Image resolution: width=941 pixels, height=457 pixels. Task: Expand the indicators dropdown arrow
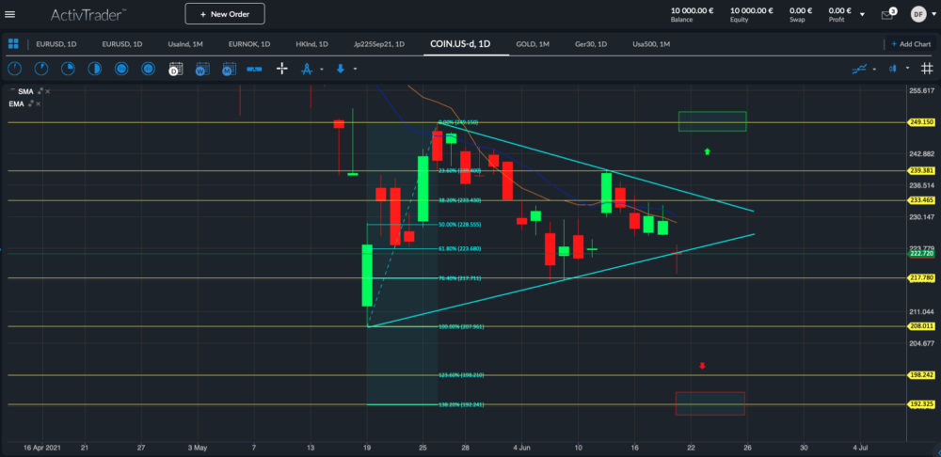point(874,69)
